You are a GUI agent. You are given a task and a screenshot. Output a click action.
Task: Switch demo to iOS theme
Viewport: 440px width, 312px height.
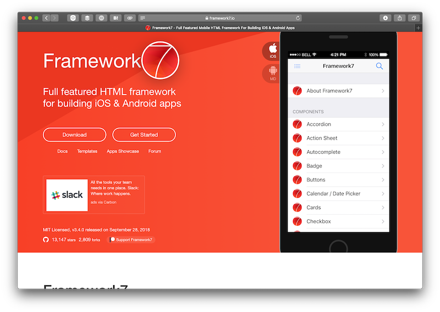272,51
